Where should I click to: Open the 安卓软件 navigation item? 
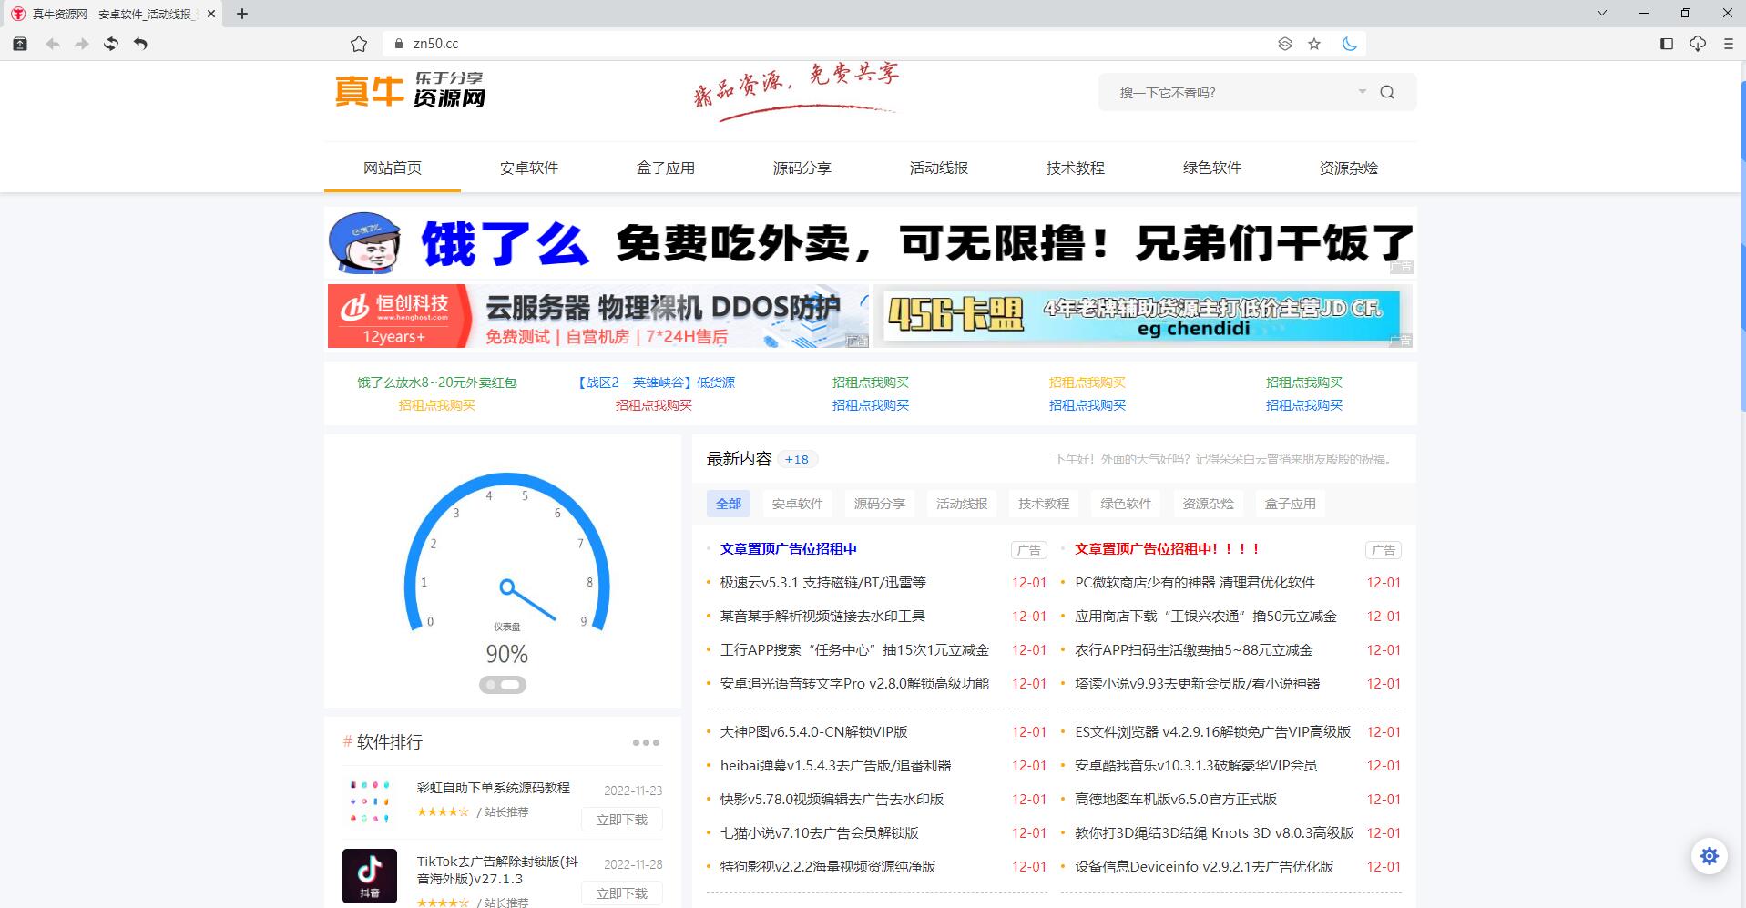tap(529, 168)
